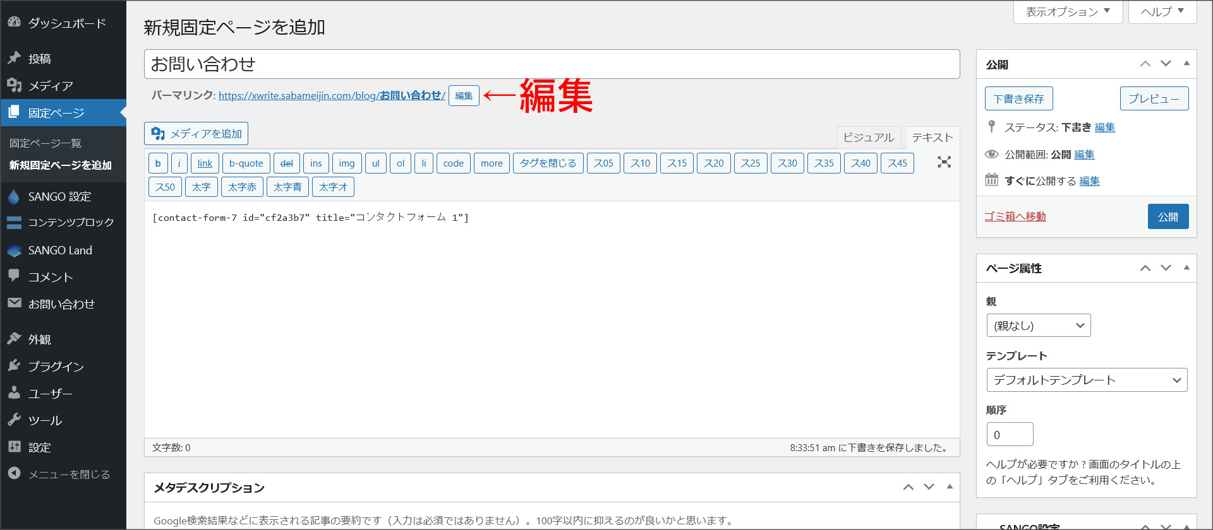Viewport: 1213px width, 530px height.
Task: Click the Media library icon in sidebar
Action: (x=14, y=85)
